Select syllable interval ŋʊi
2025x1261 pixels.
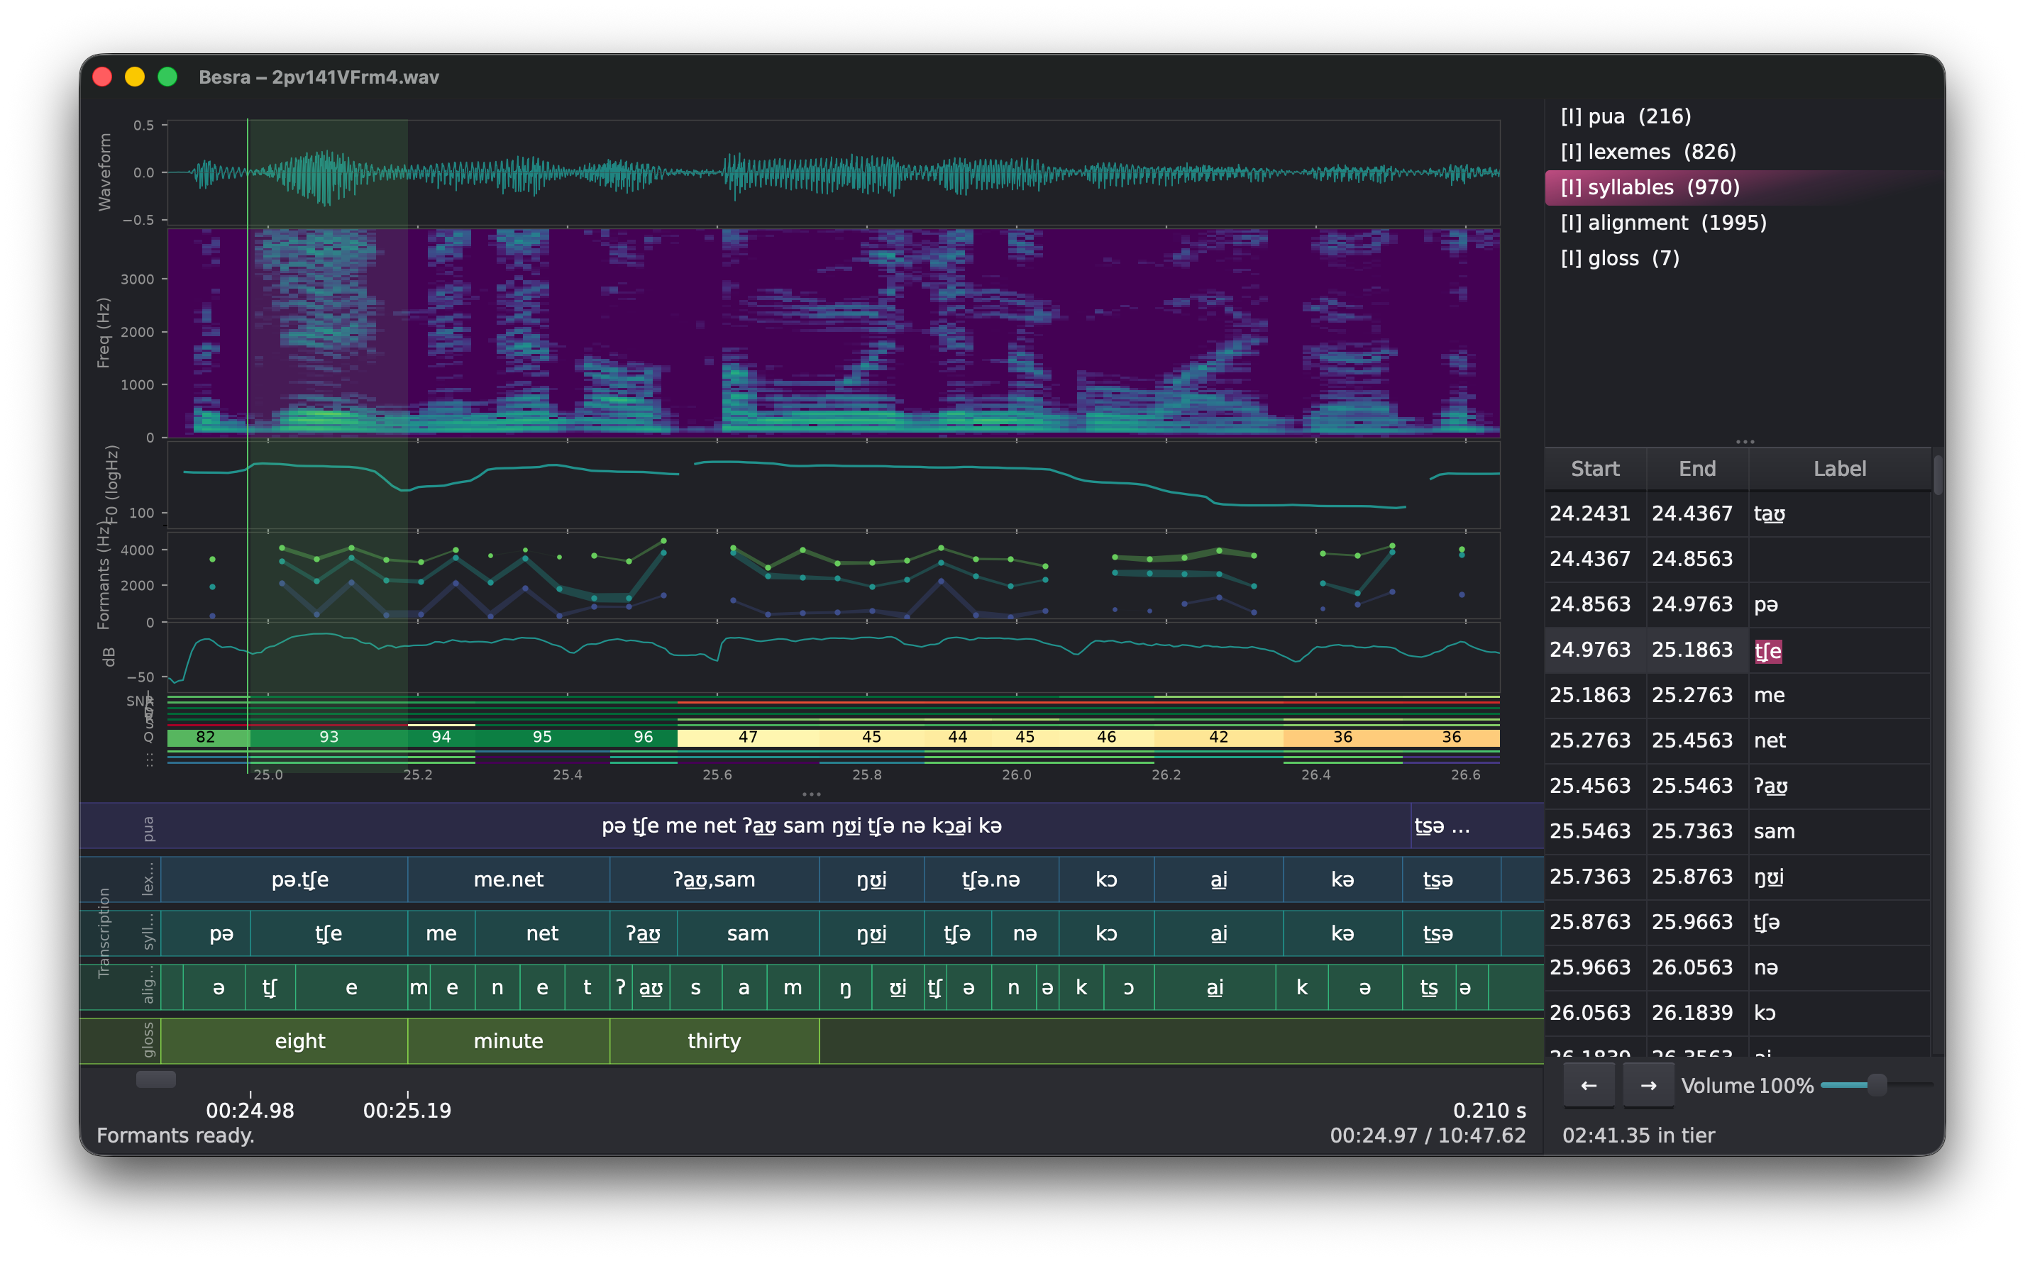872,934
